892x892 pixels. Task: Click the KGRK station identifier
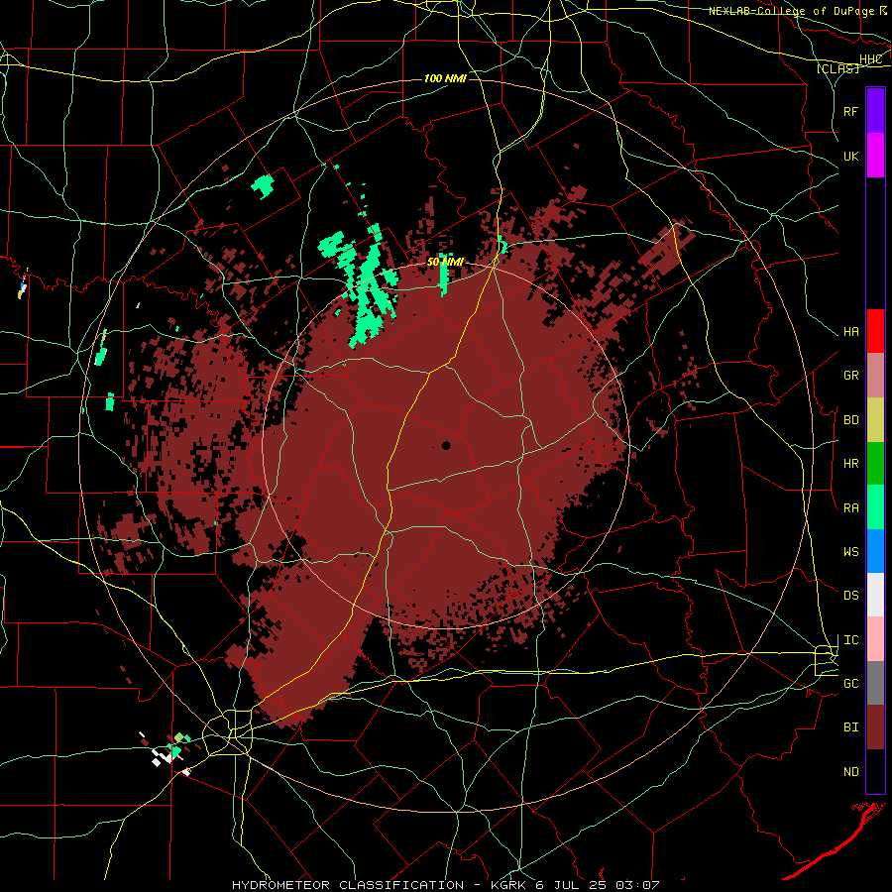(x=509, y=885)
